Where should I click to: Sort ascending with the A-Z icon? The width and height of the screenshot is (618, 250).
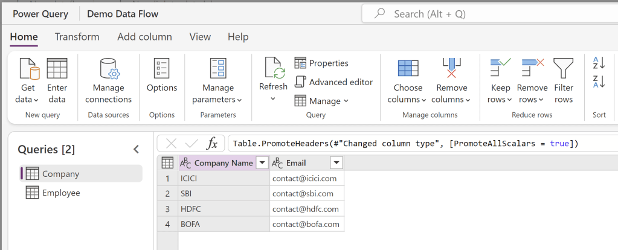(599, 63)
